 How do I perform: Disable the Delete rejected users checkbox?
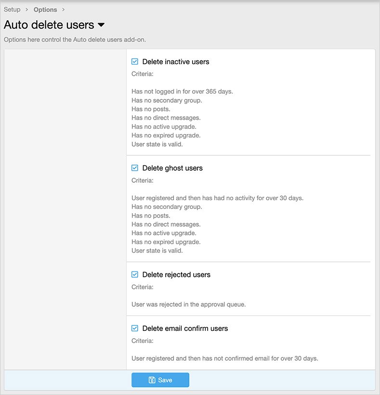coord(135,274)
